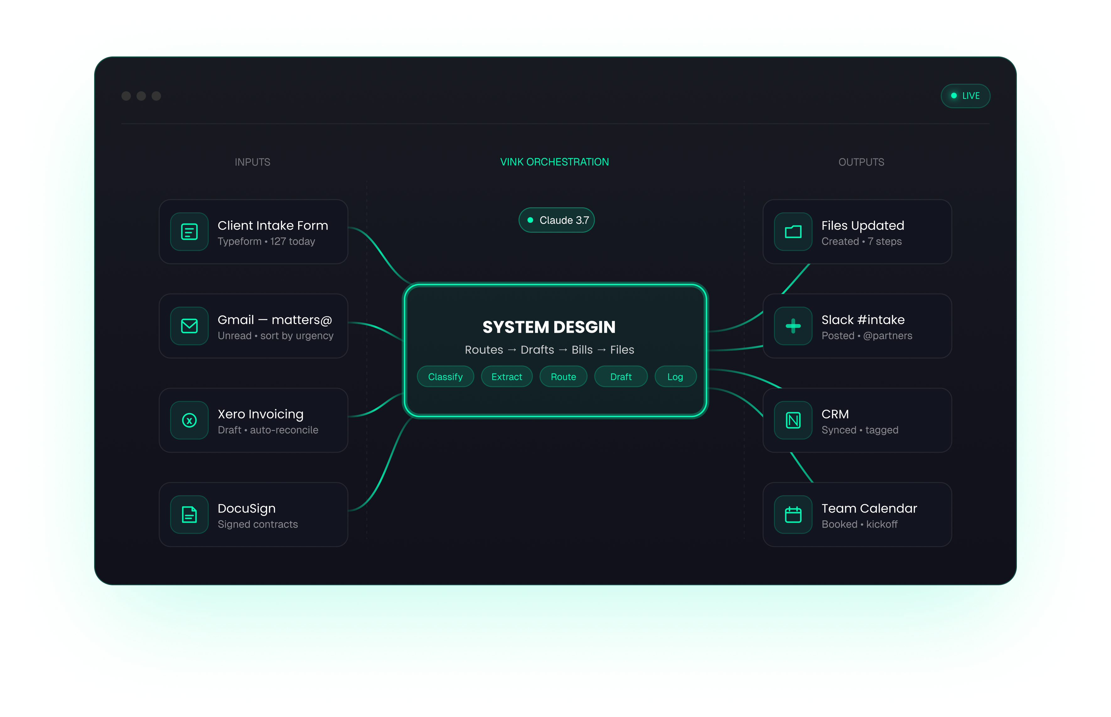Click the LIVE status badge
Viewport: 1111px width, 717px height.
click(965, 96)
